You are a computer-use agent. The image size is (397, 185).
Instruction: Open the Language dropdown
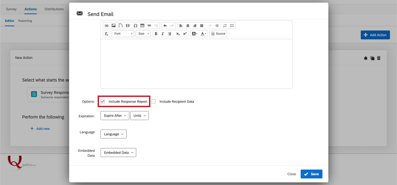113,134
